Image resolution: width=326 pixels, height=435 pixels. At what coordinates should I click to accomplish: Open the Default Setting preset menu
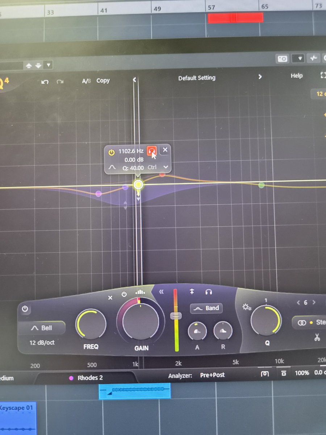click(197, 78)
